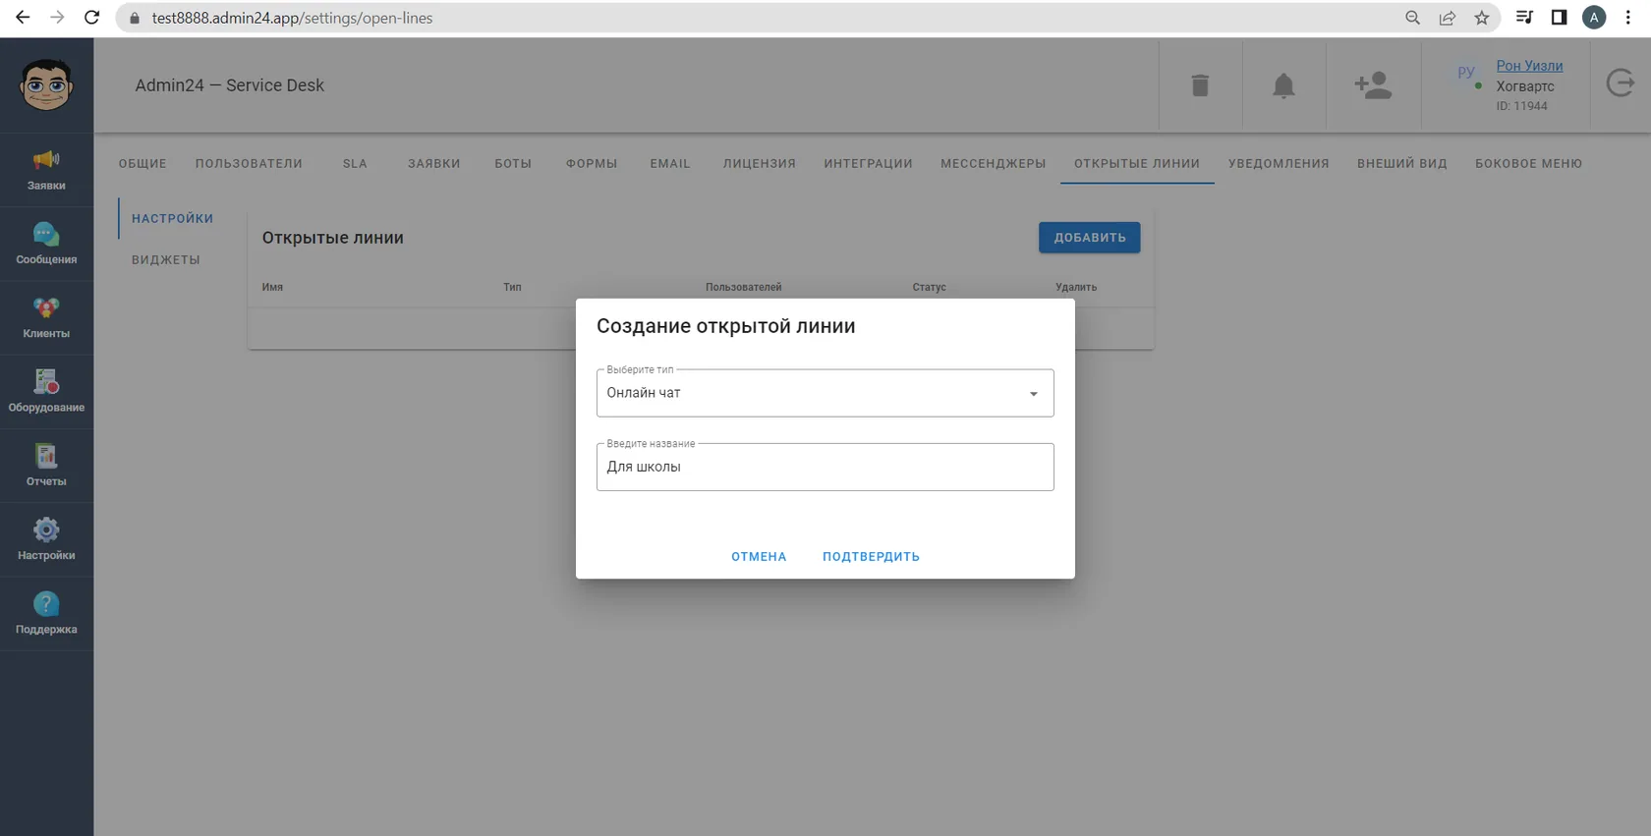Select the Виджеты side tab
1651x836 pixels.
[166, 259]
